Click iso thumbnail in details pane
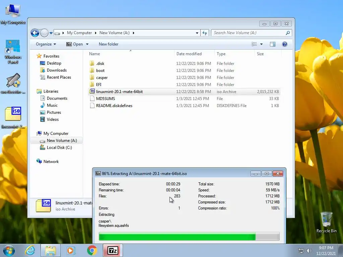The height and width of the screenshot is (257, 343). pyautogui.click(x=43, y=205)
